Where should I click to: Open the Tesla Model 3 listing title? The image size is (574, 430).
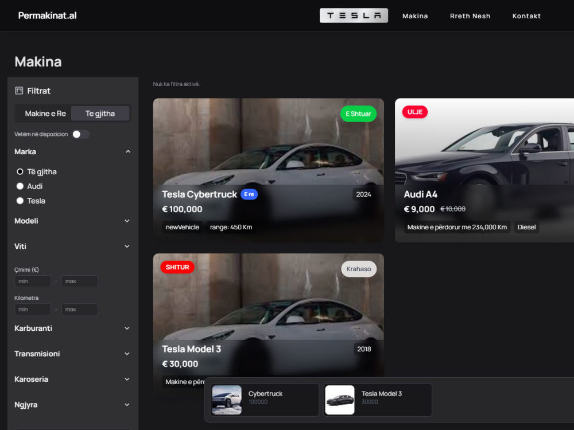[x=192, y=349]
